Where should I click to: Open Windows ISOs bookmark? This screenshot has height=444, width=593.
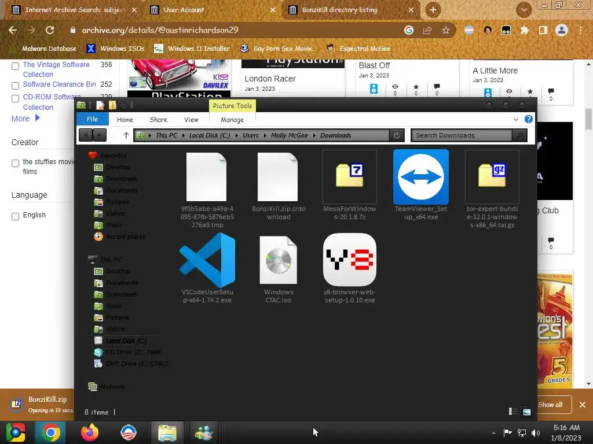[115, 49]
